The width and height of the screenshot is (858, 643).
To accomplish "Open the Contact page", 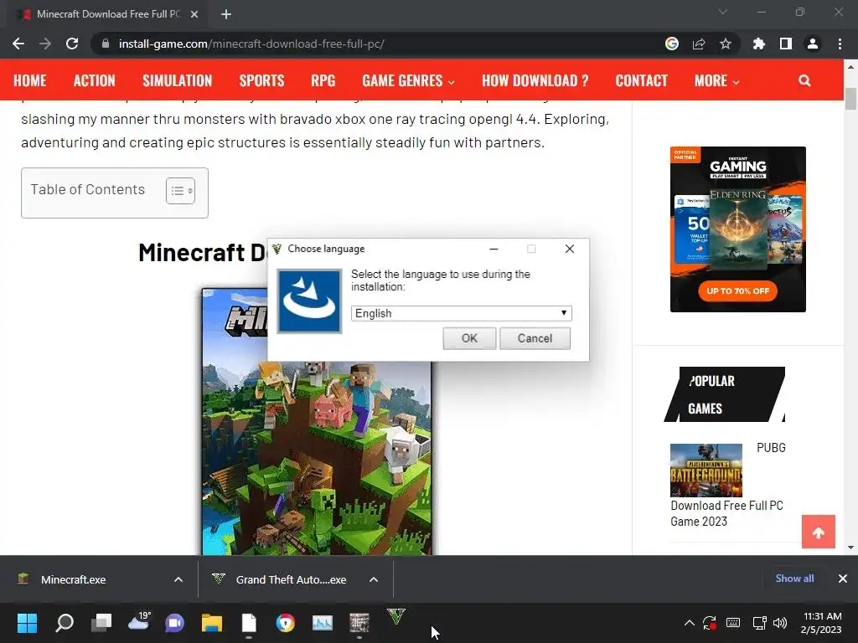I will pos(642,81).
